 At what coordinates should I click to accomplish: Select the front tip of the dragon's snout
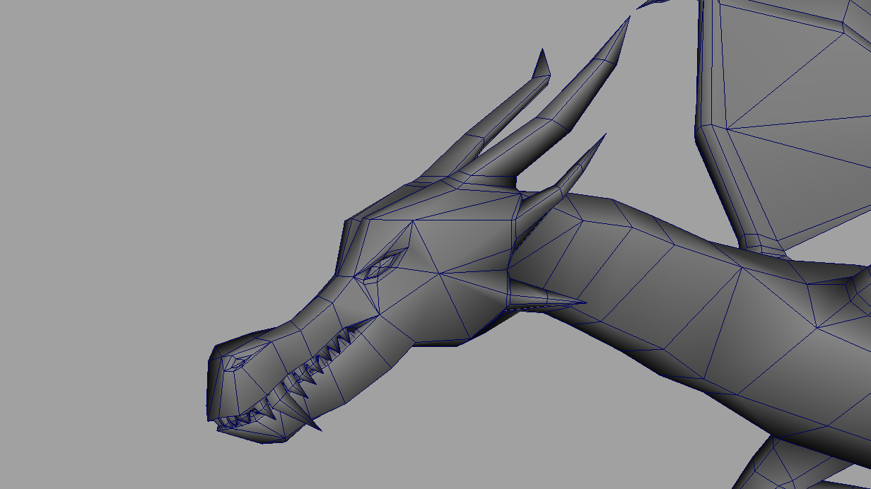click(212, 389)
